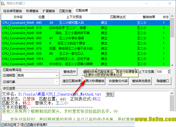
Task: Select the result row at position 1091
Action: point(85,64)
